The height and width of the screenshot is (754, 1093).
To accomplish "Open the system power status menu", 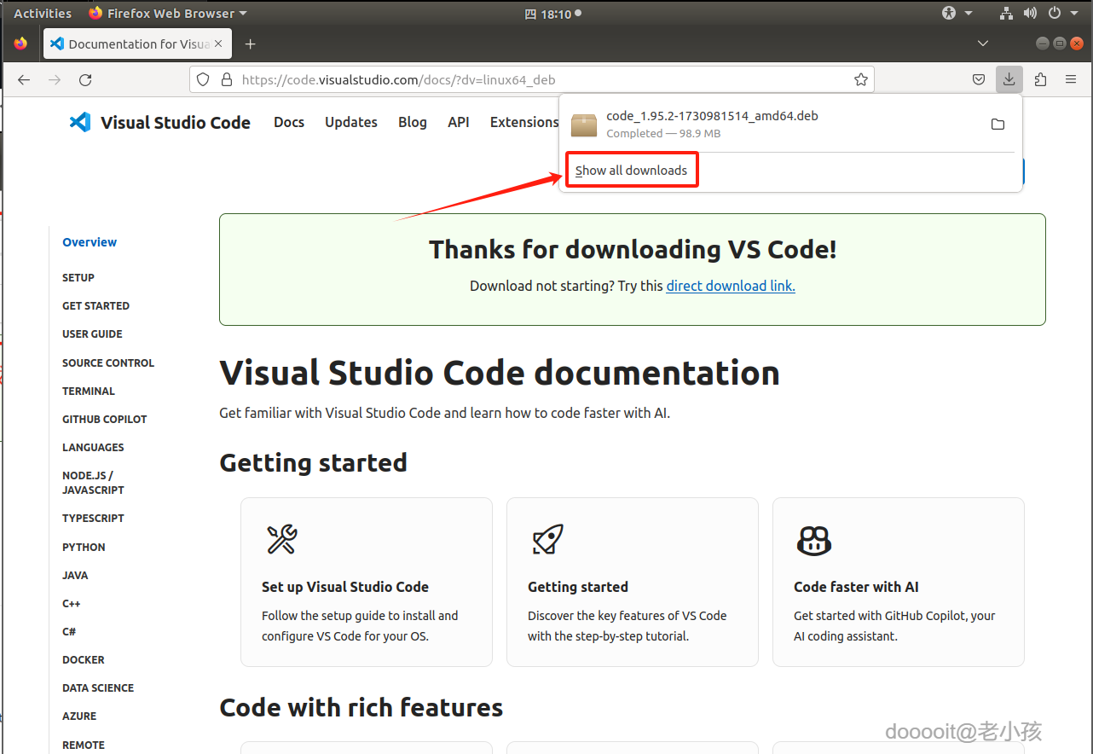I will pos(1060,13).
